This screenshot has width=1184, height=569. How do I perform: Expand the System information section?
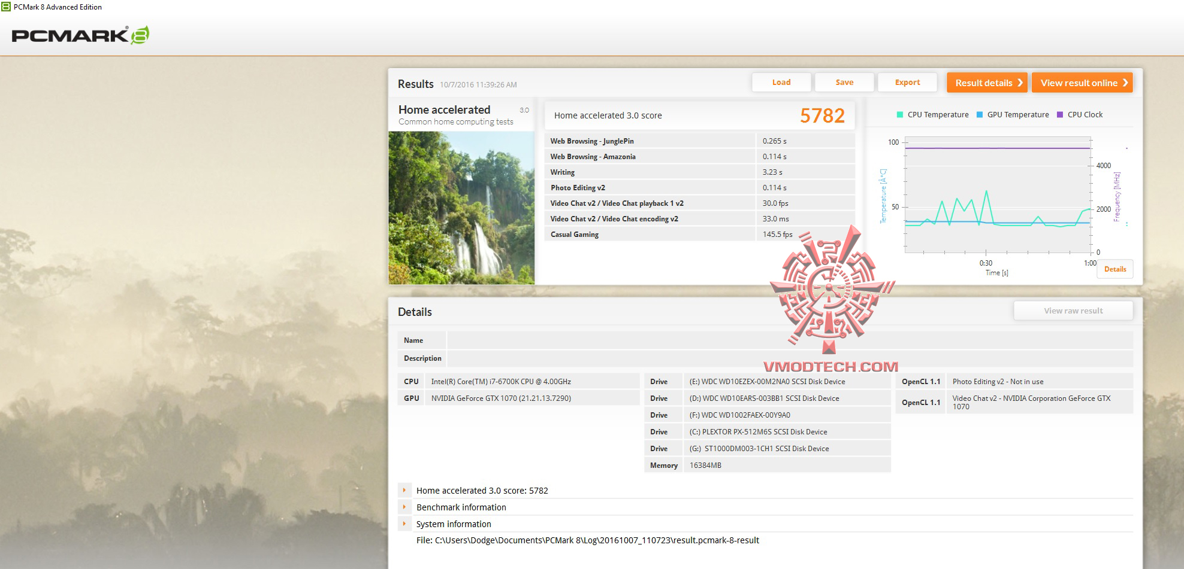pyautogui.click(x=404, y=524)
